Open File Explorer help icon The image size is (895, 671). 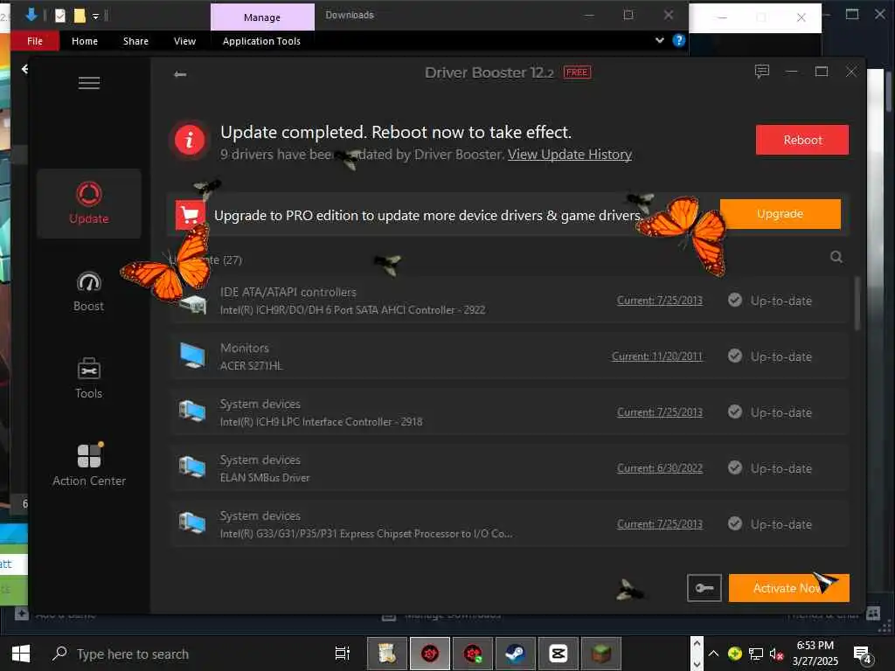(x=678, y=40)
